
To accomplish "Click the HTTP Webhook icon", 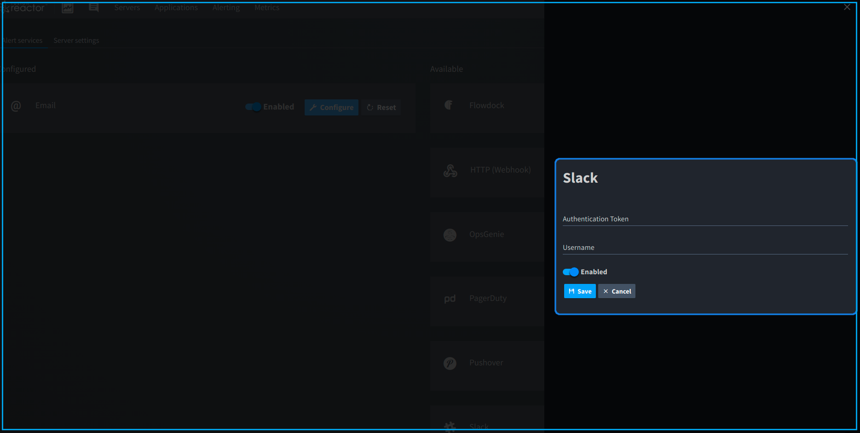I will 450,171.
